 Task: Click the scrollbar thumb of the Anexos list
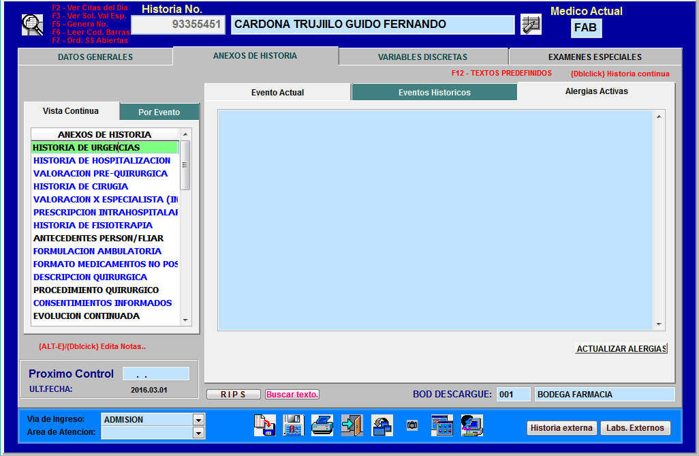185,165
